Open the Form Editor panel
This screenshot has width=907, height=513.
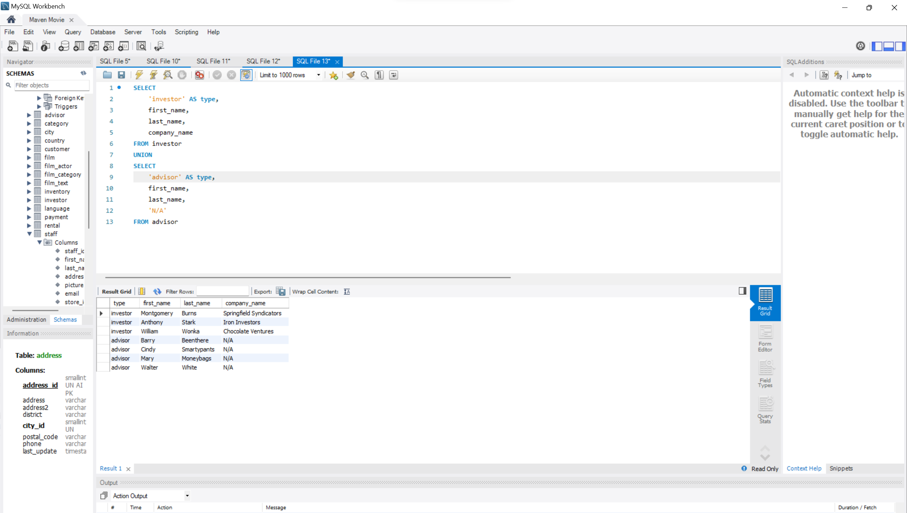coord(765,338)
